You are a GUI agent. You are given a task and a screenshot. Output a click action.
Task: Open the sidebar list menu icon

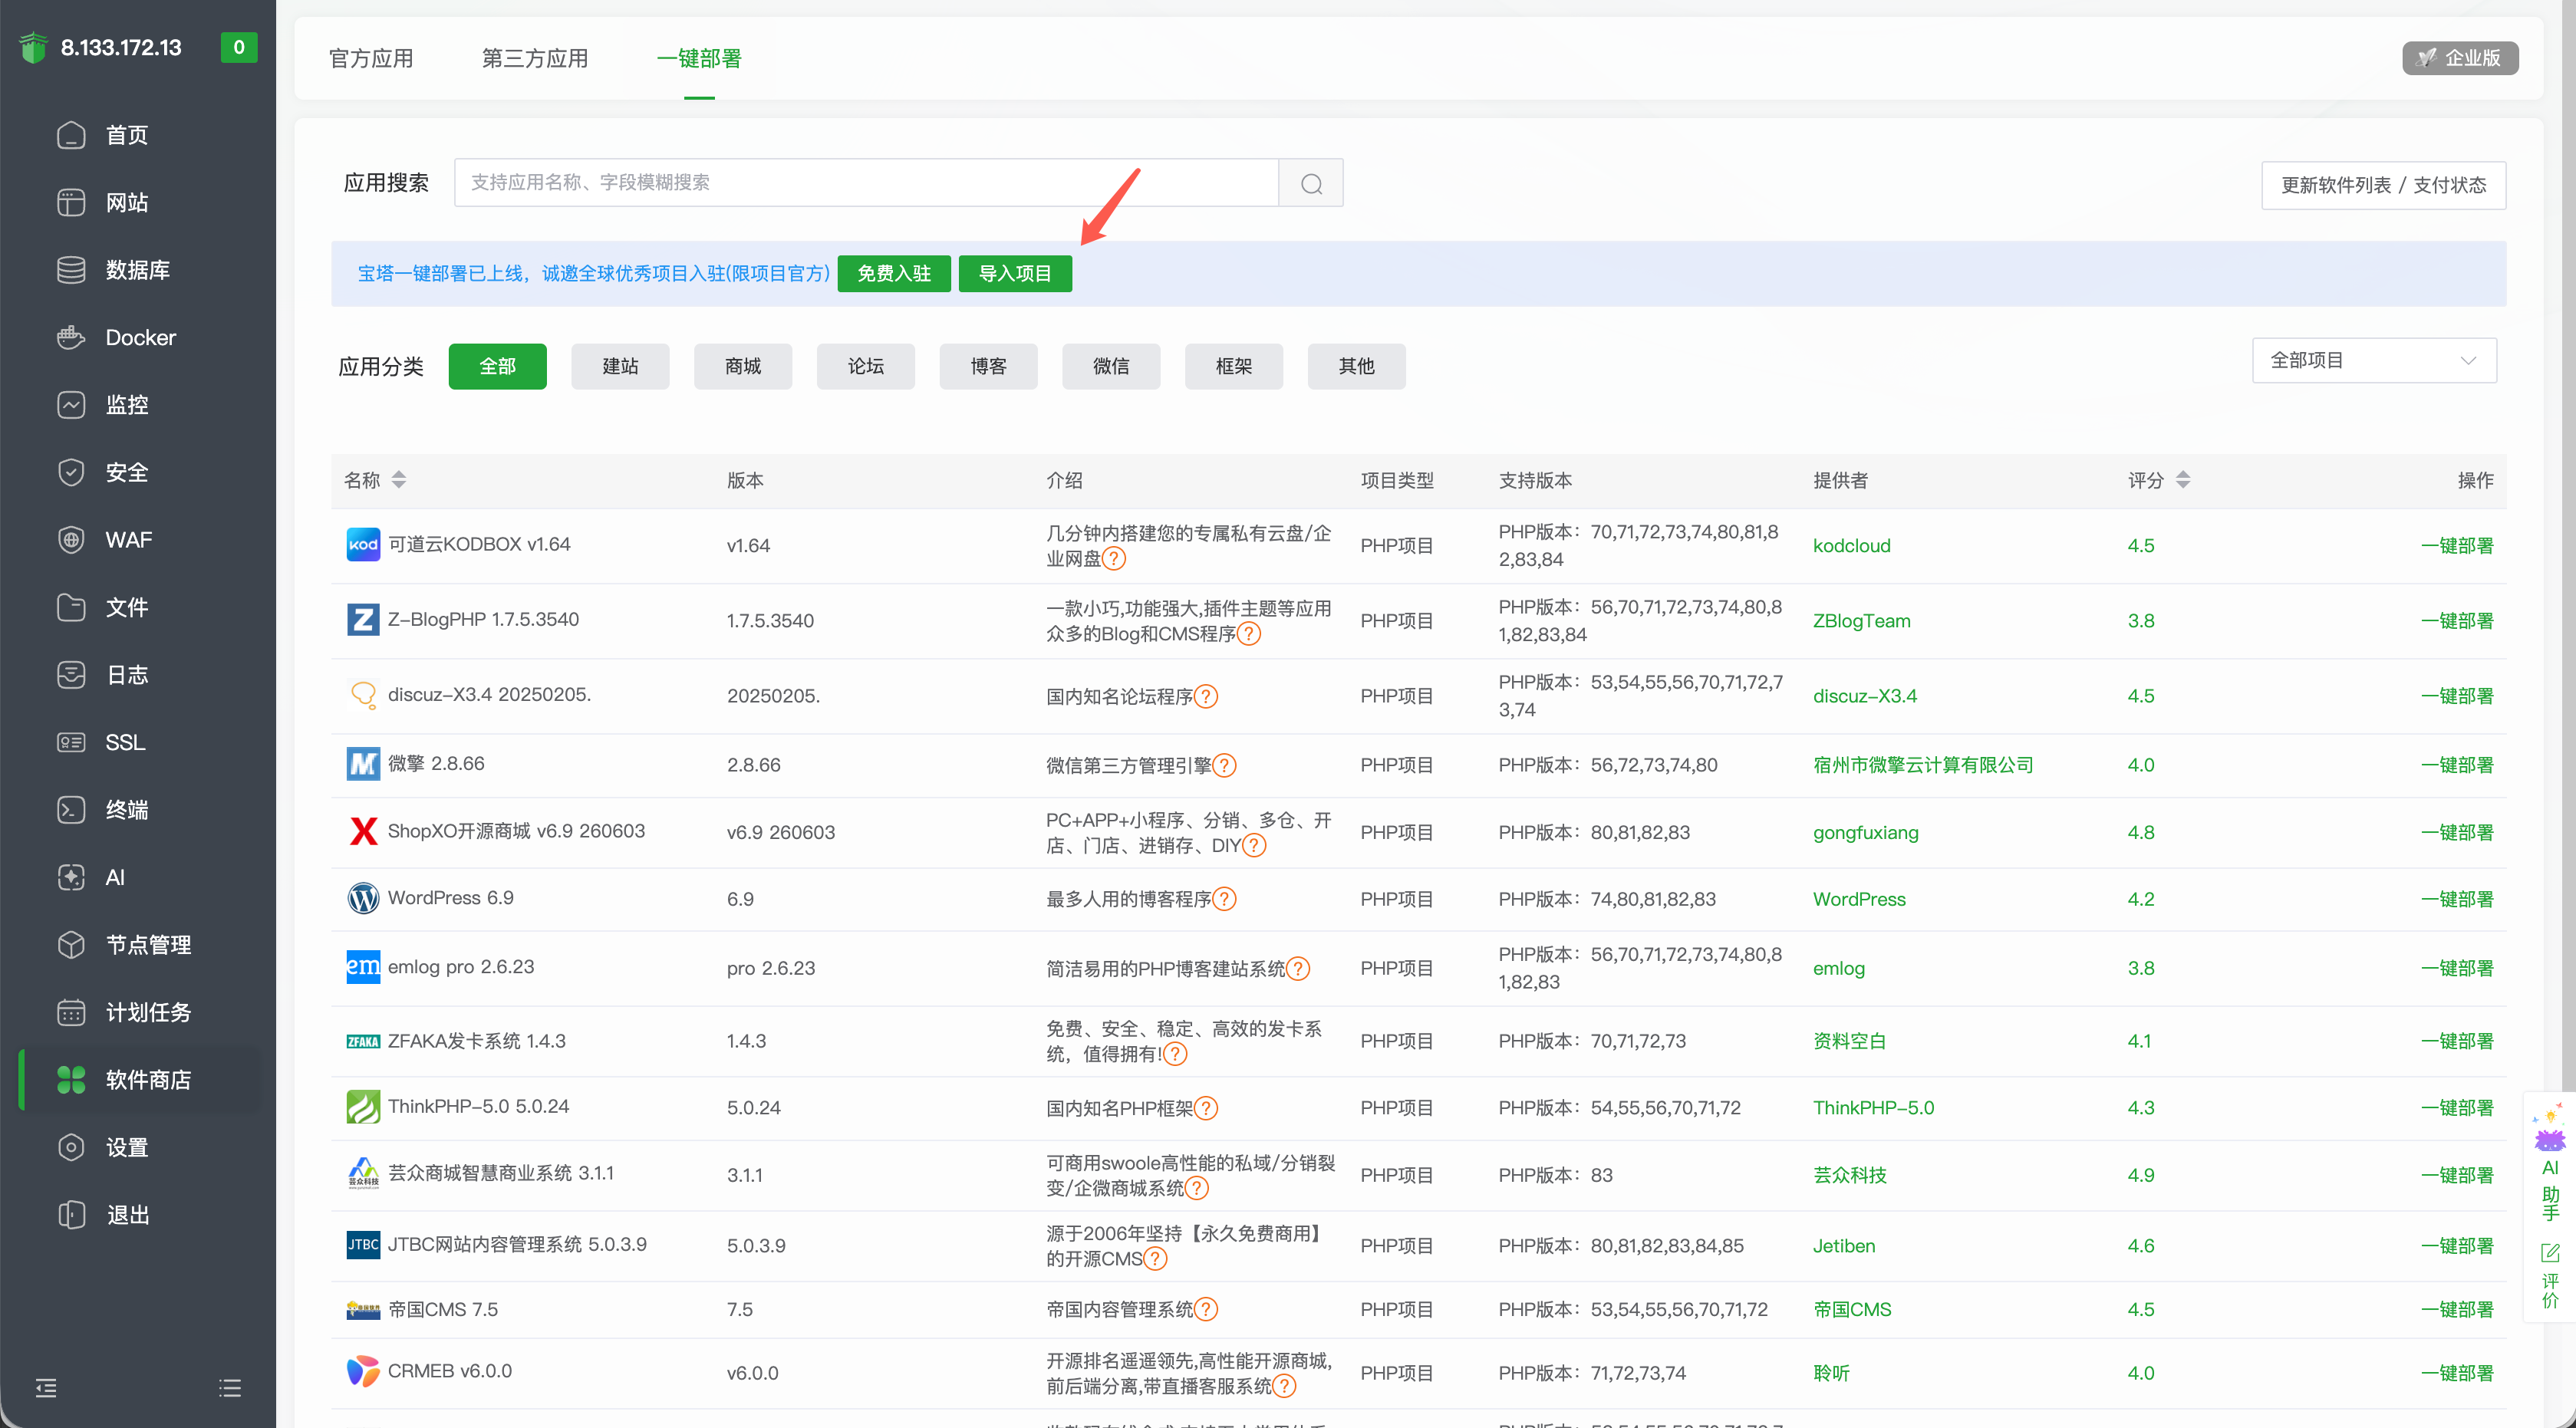pos(230,1388)
